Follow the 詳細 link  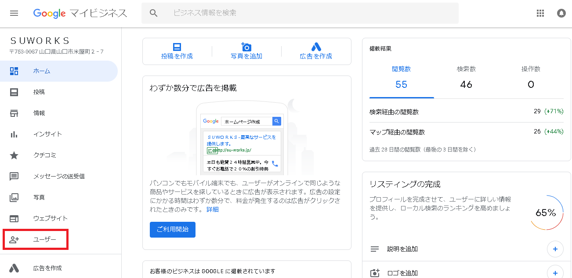pos(213,209)
